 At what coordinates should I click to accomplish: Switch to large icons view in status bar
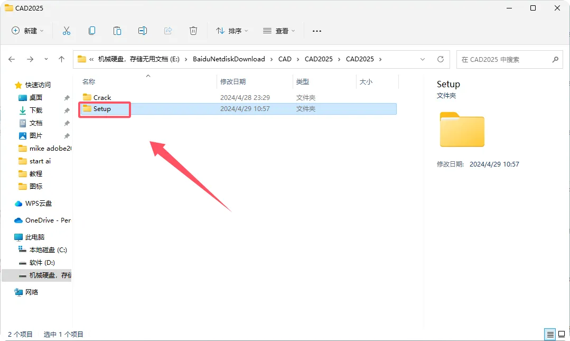[562, 334]
